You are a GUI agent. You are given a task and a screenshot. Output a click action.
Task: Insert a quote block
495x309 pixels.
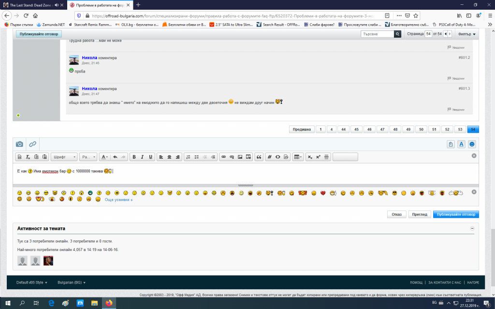pos(259,157)
